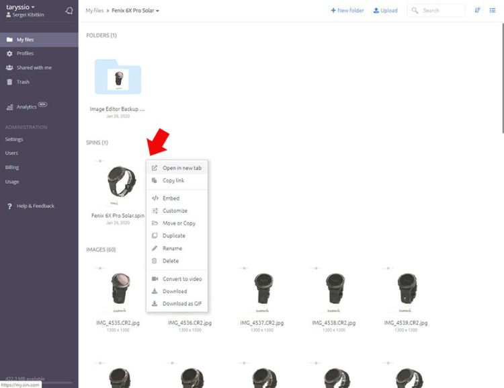Viewport: 504px width, 388px height.
Task: Choose Copy link from context menu
Action: pos(177,180)
